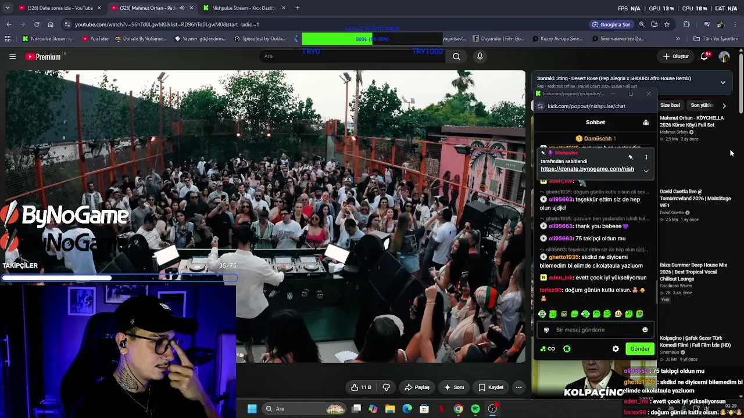The height and width of the screenshot is (418, 744).
Task: Open a new Chrome tab
Action: 297,8
